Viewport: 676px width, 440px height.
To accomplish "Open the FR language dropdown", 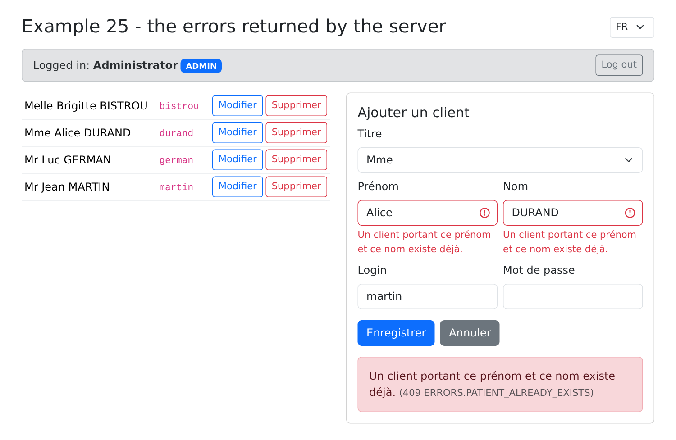I will point(632,27).
